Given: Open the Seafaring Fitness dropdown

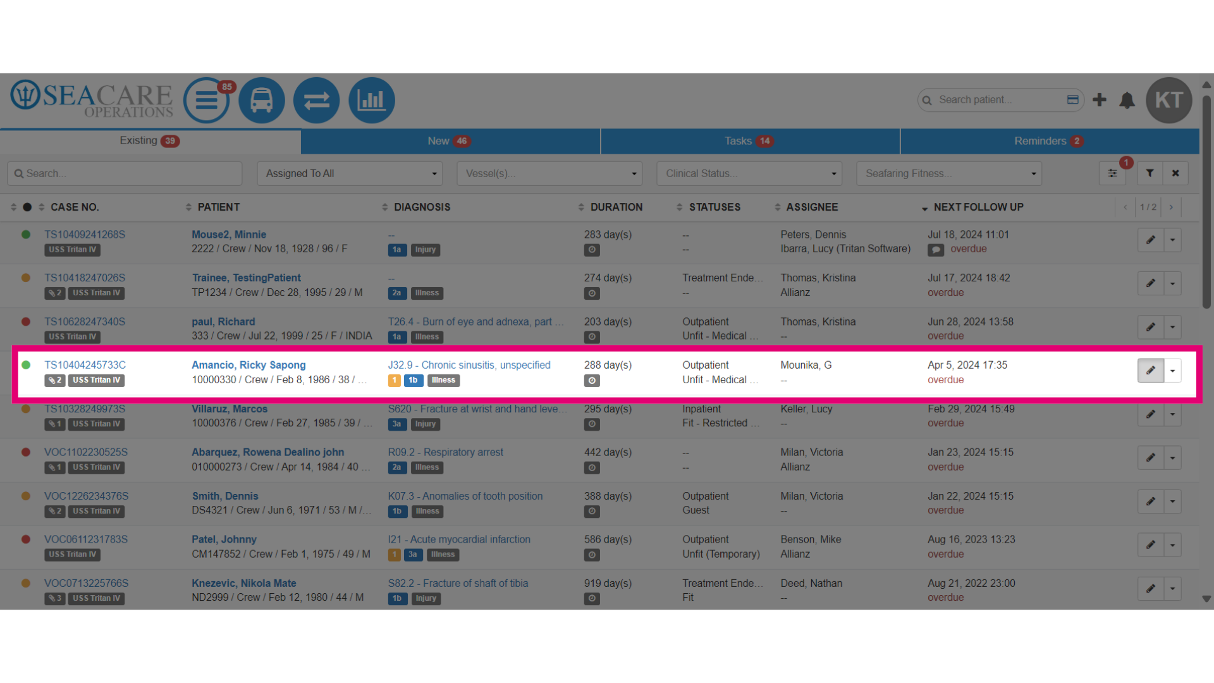Looking at the screenshot, I should [949, 173].
